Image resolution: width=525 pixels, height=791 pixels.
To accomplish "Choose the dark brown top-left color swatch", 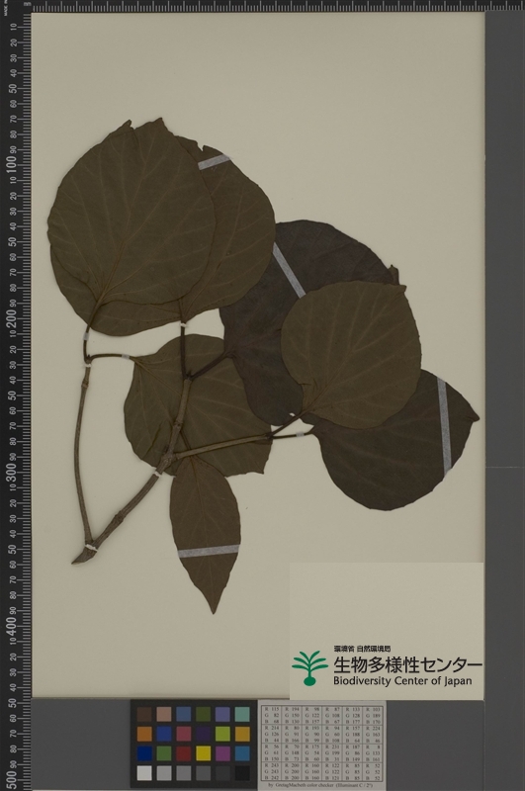I will click(144, 714).
